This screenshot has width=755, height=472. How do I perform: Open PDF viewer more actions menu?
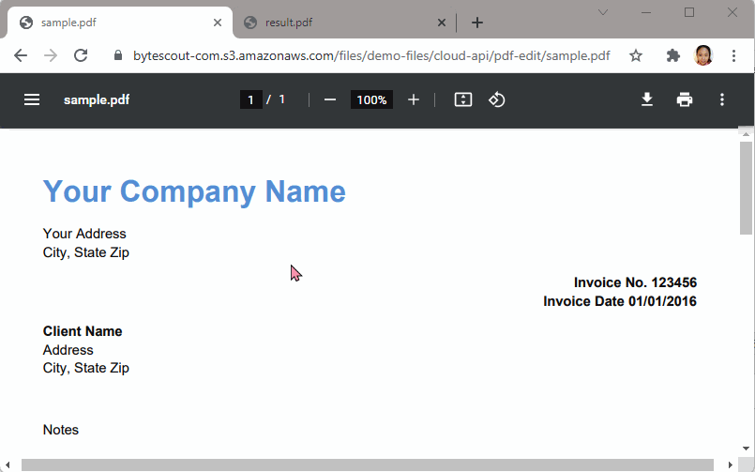[x=722, y=99]
